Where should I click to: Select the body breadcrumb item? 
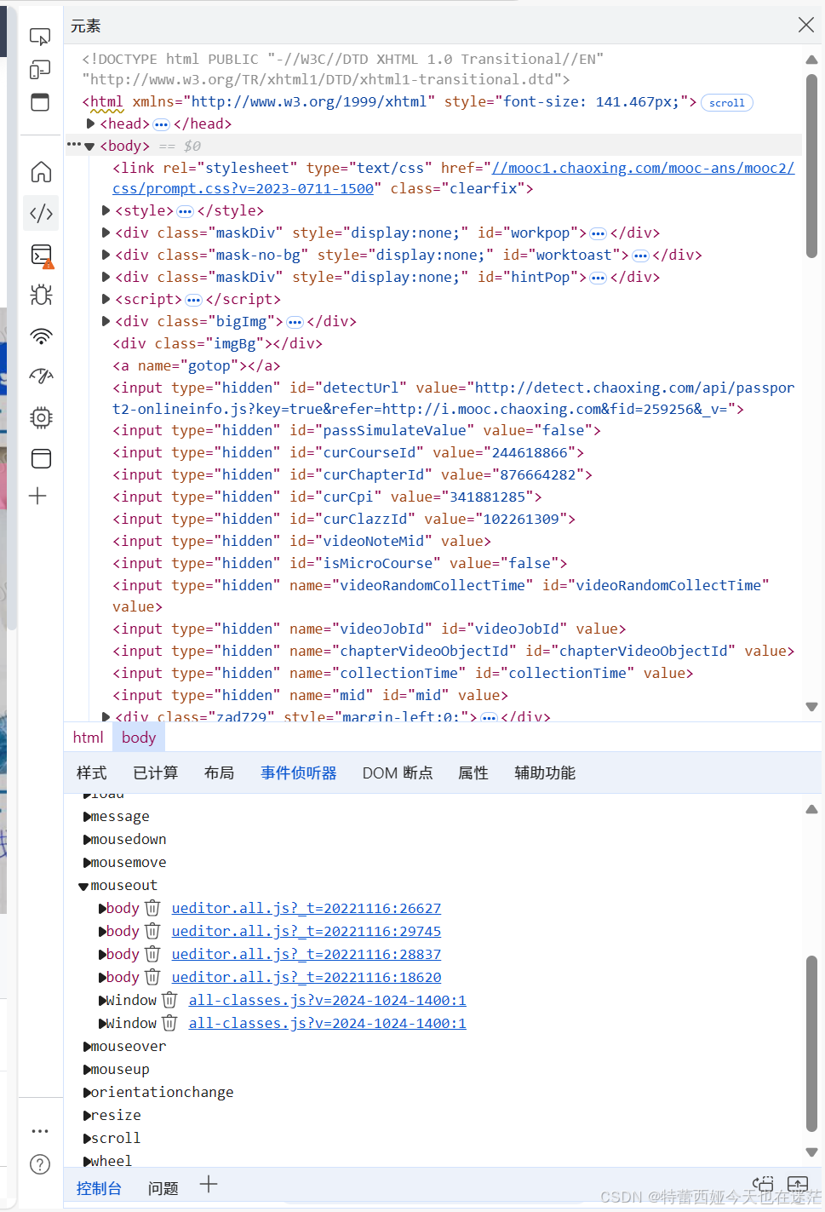pyautogui.click(x=139, y=738)
